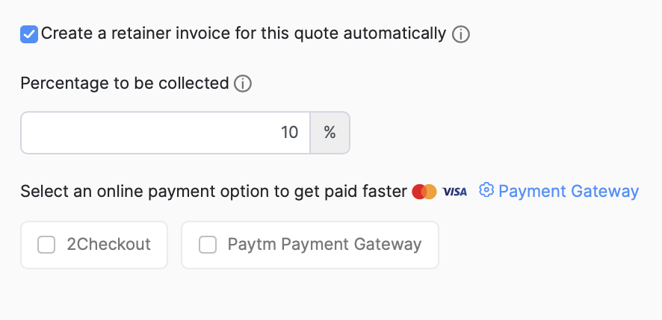
Task: Click the value 10 in the percentage field
Action: [x=289, y=133]
